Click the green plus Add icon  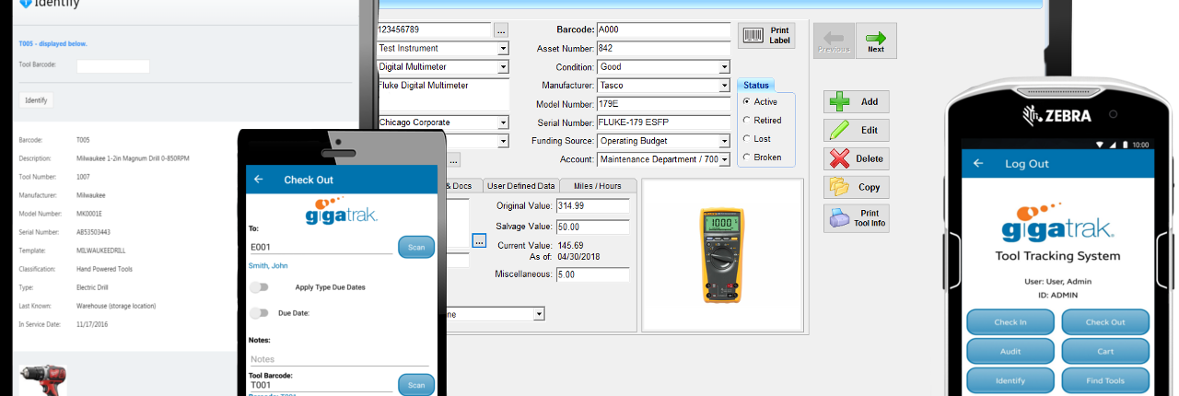tap(839, 101)
